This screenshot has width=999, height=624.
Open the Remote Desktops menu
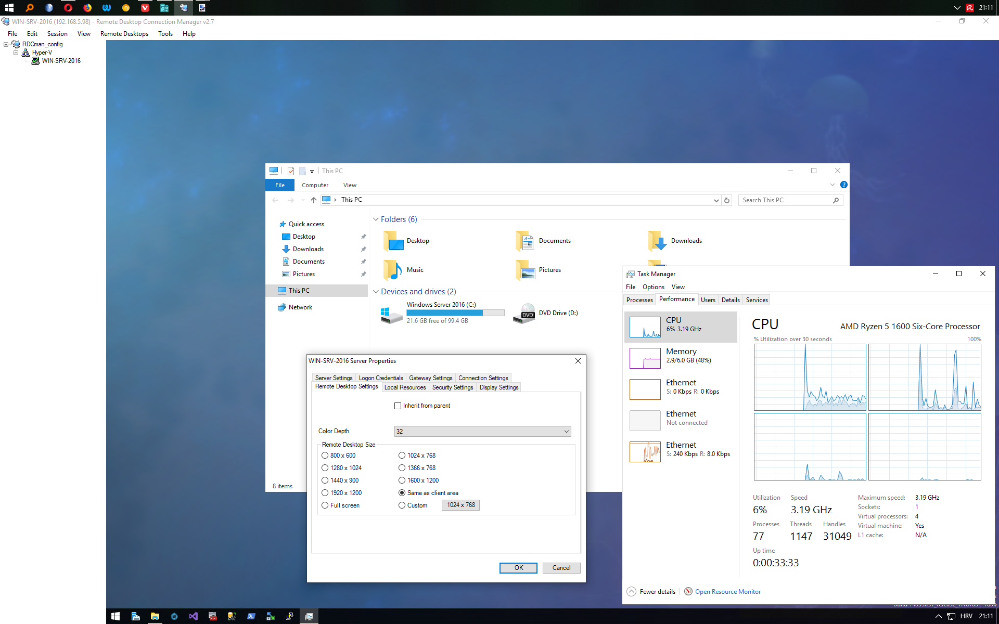tap(124, 34)
